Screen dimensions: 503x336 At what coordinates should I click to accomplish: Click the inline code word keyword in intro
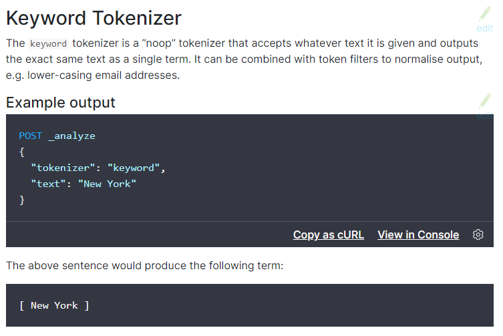pos(49,44)
